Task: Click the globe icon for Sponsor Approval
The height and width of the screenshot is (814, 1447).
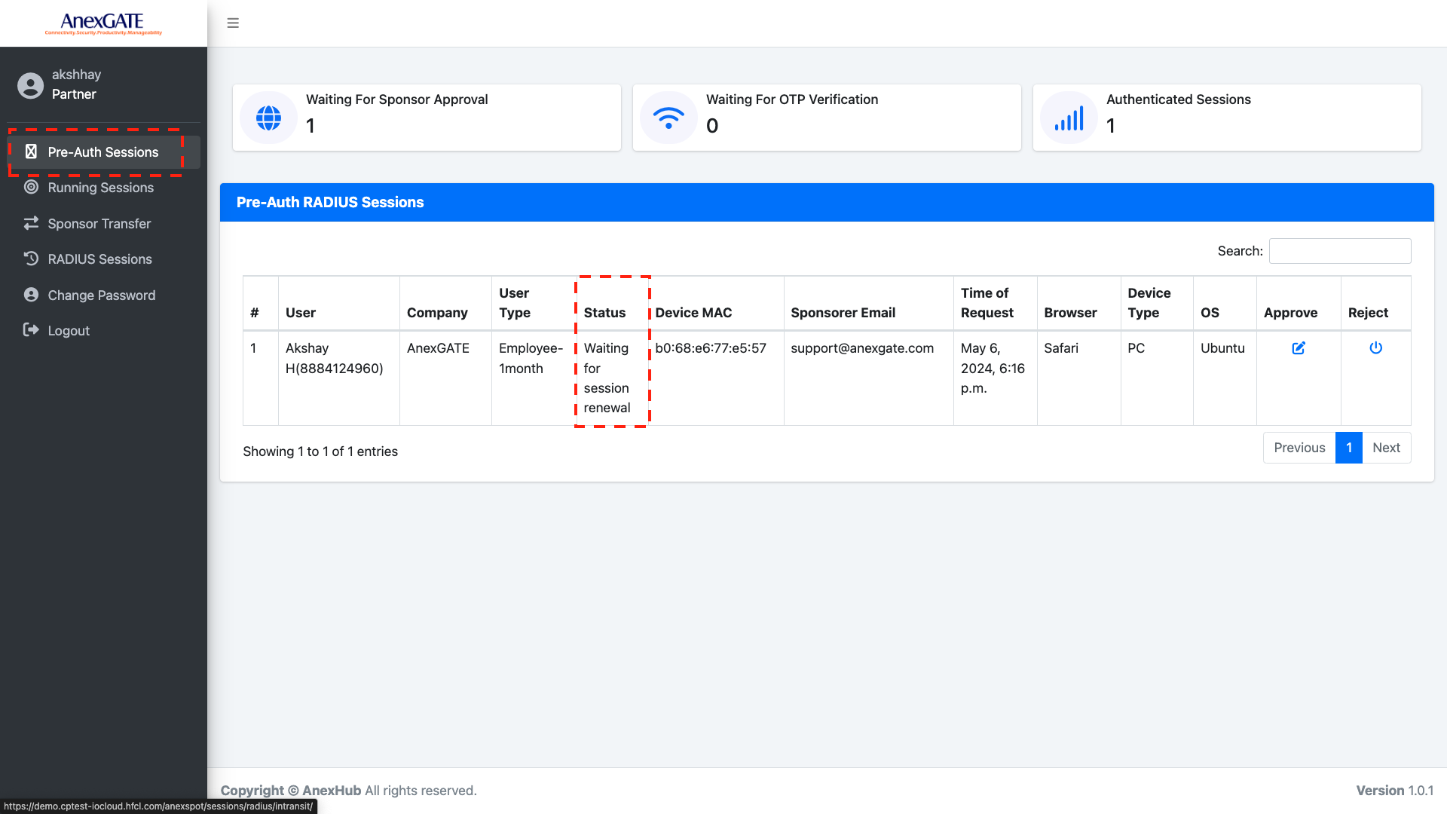Action: 268,118
